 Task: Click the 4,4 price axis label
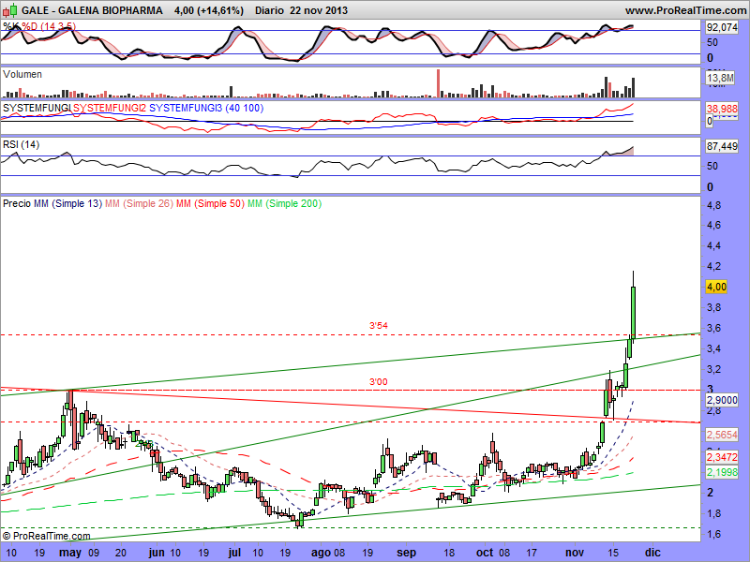(x=713, y=245)
